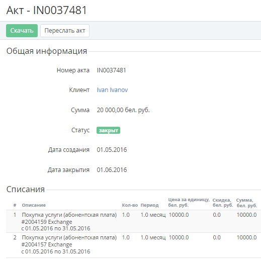Click the closing date 01.06.2016

pos(112,170)
